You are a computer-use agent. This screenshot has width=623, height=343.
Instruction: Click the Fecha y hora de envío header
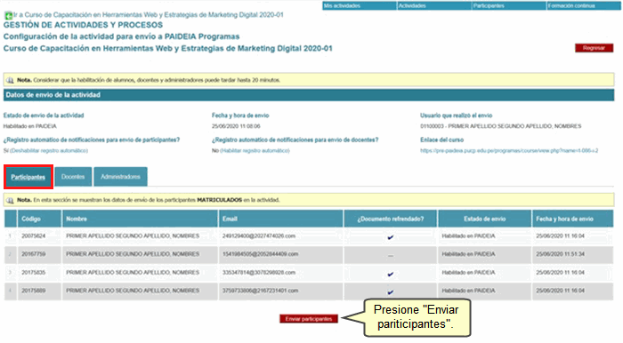[x=572, y=219]
